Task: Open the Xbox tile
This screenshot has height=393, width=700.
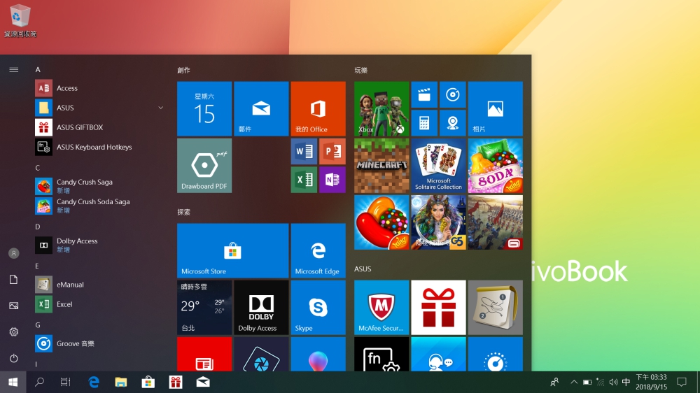Action: tap(381, 108)
